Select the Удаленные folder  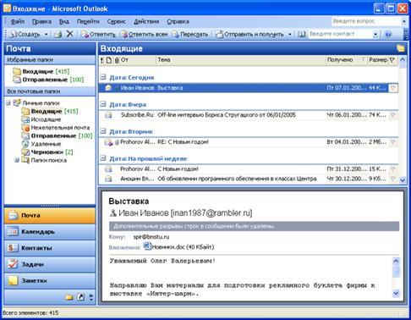coord(41,144)
